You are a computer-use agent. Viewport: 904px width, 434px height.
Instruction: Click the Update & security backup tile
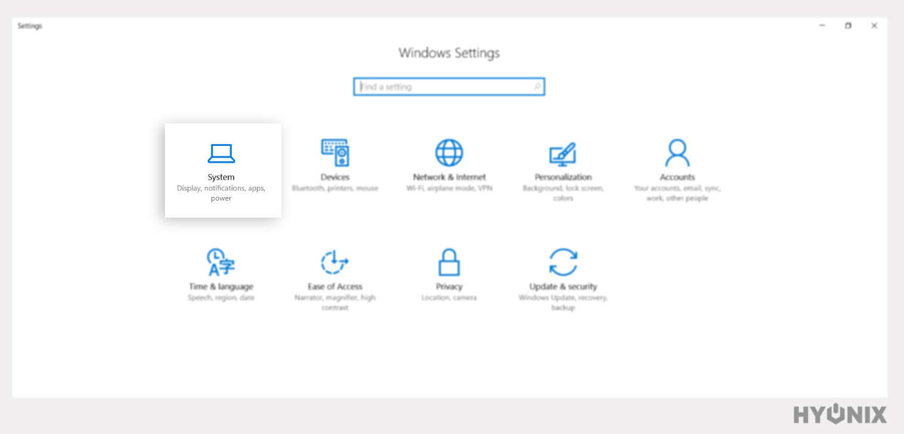563,280
